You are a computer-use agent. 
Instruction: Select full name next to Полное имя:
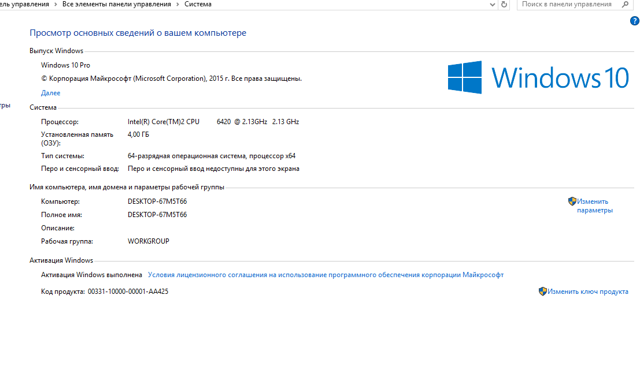[157, 215]
